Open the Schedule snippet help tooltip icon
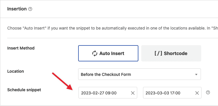 (208, 92)
